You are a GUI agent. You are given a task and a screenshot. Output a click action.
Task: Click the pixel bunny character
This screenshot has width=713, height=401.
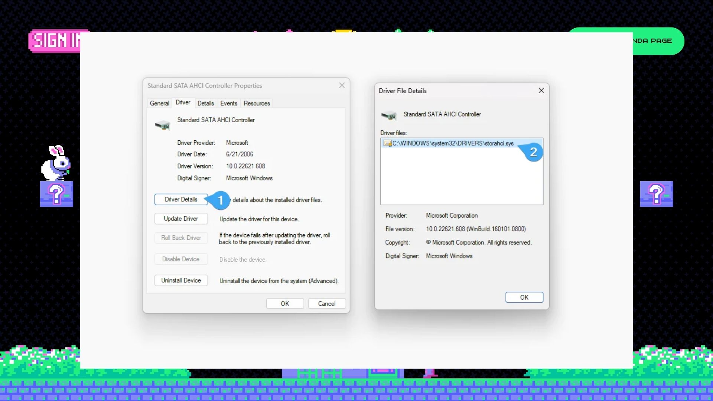point(56,163)
